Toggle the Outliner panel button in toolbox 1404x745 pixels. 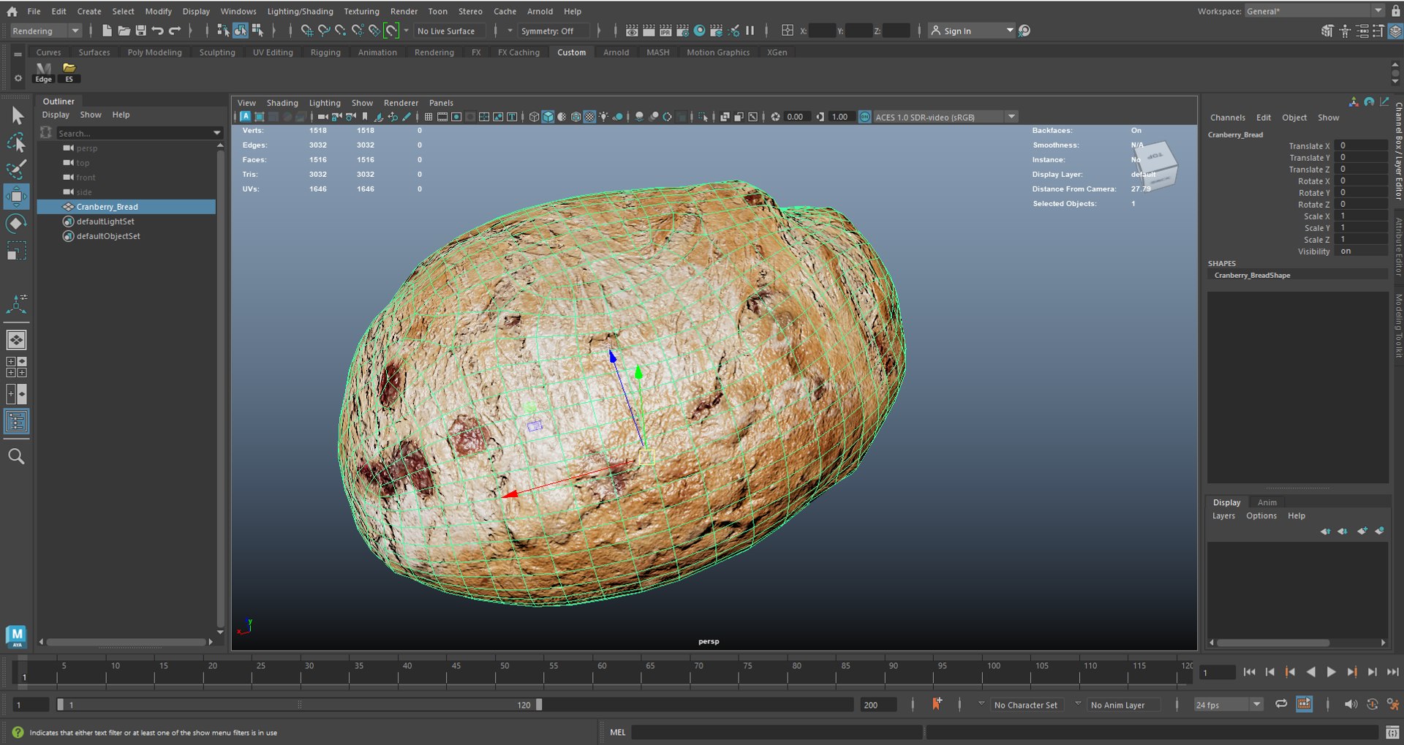click(16, 421)
